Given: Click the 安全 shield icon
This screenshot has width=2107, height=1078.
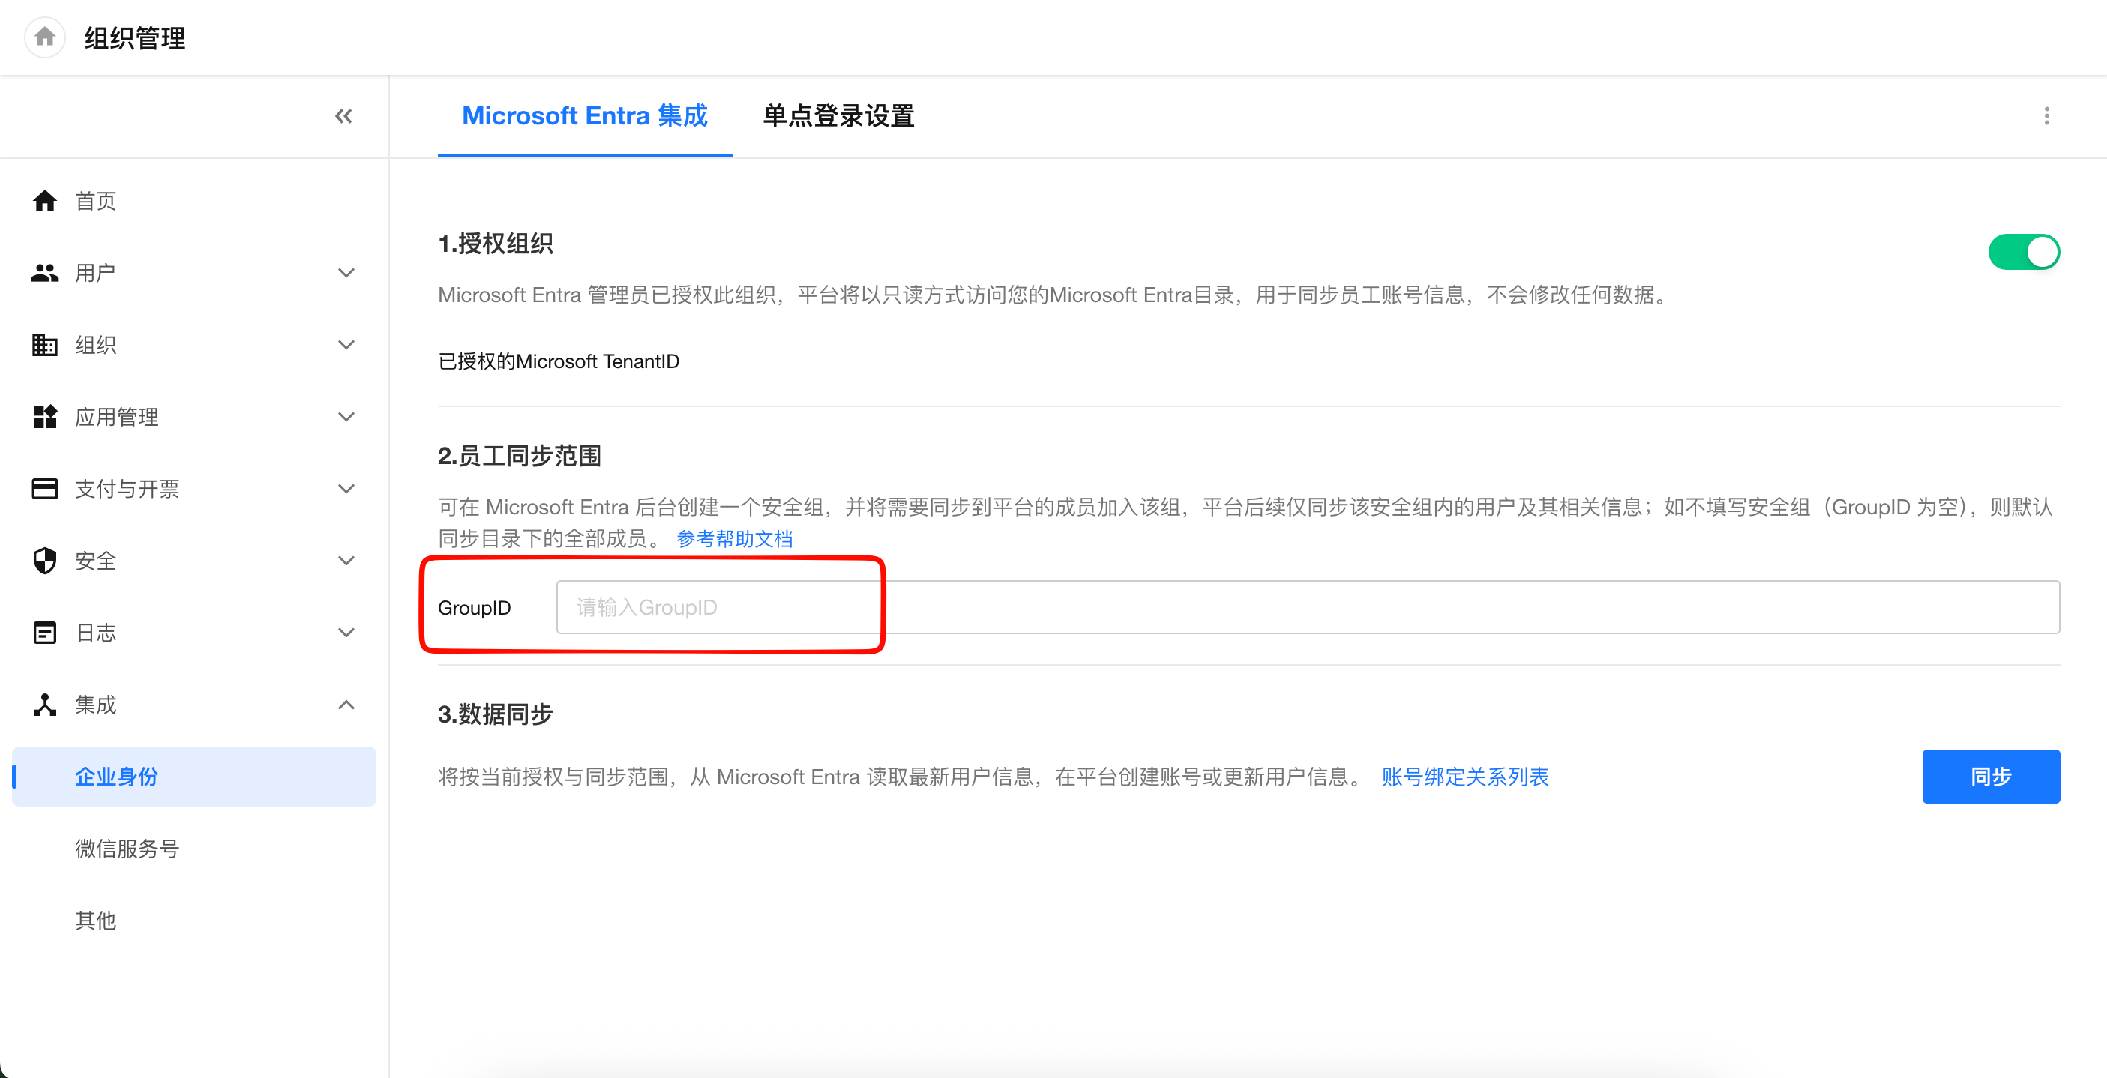Looking at the screenshot, I should 45,560.
